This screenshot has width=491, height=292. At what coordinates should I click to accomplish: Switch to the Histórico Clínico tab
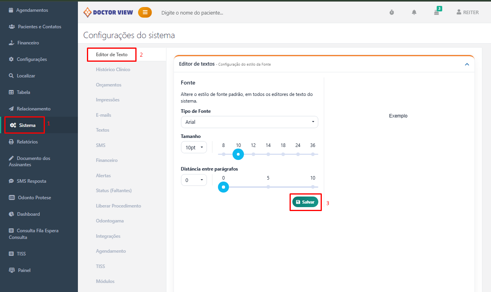click(113, 70)
